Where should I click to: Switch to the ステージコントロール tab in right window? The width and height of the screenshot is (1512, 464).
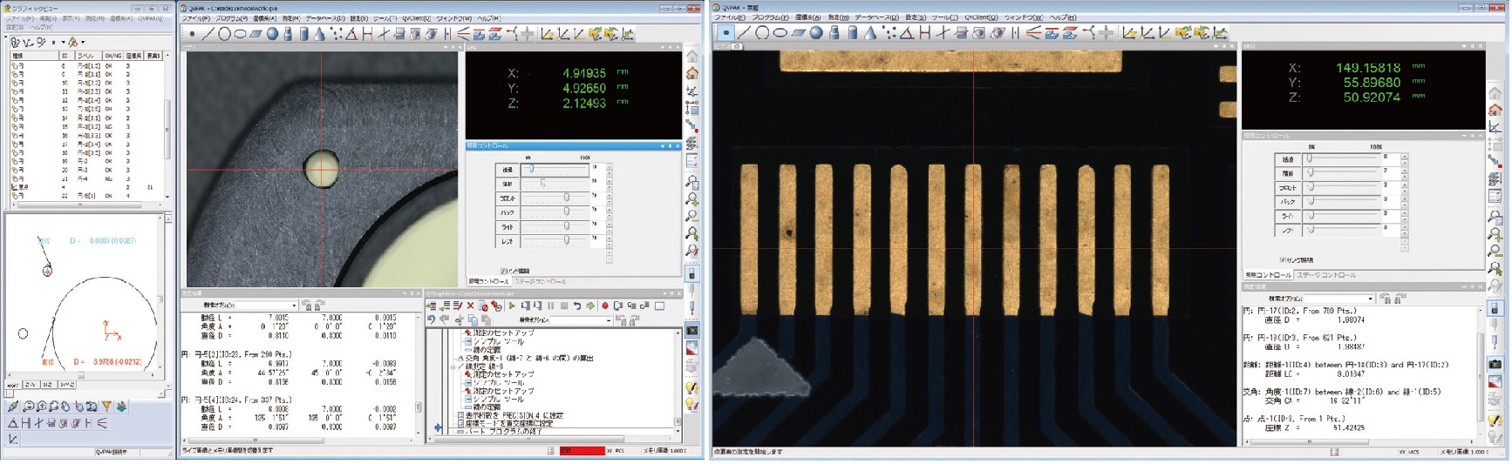click(x=1325, y=275)
